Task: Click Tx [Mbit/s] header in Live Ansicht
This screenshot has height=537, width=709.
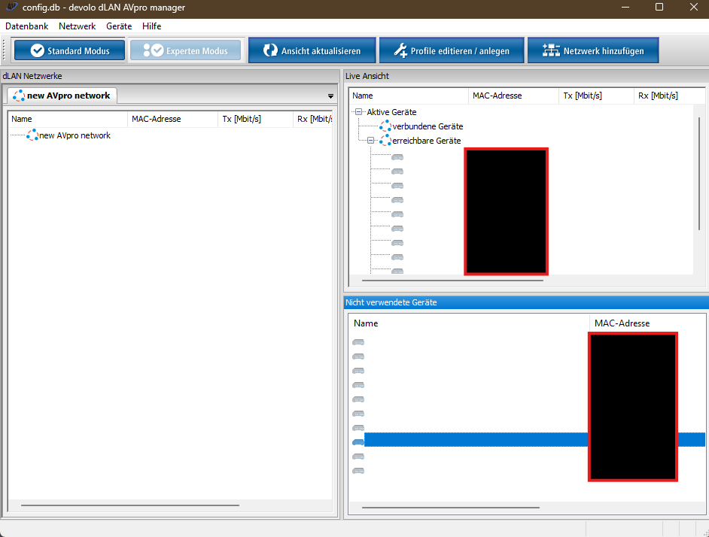Action: pos(596,96)
